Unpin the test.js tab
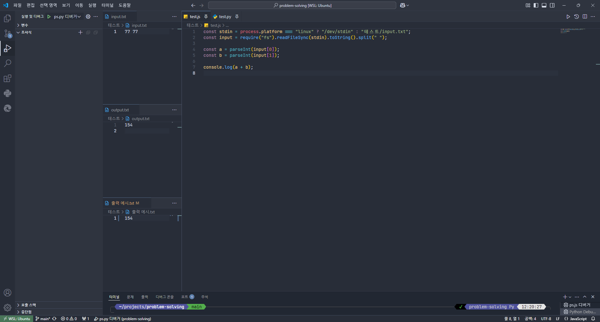The height and width of the screenshot is (322, 600). point(206,17)
